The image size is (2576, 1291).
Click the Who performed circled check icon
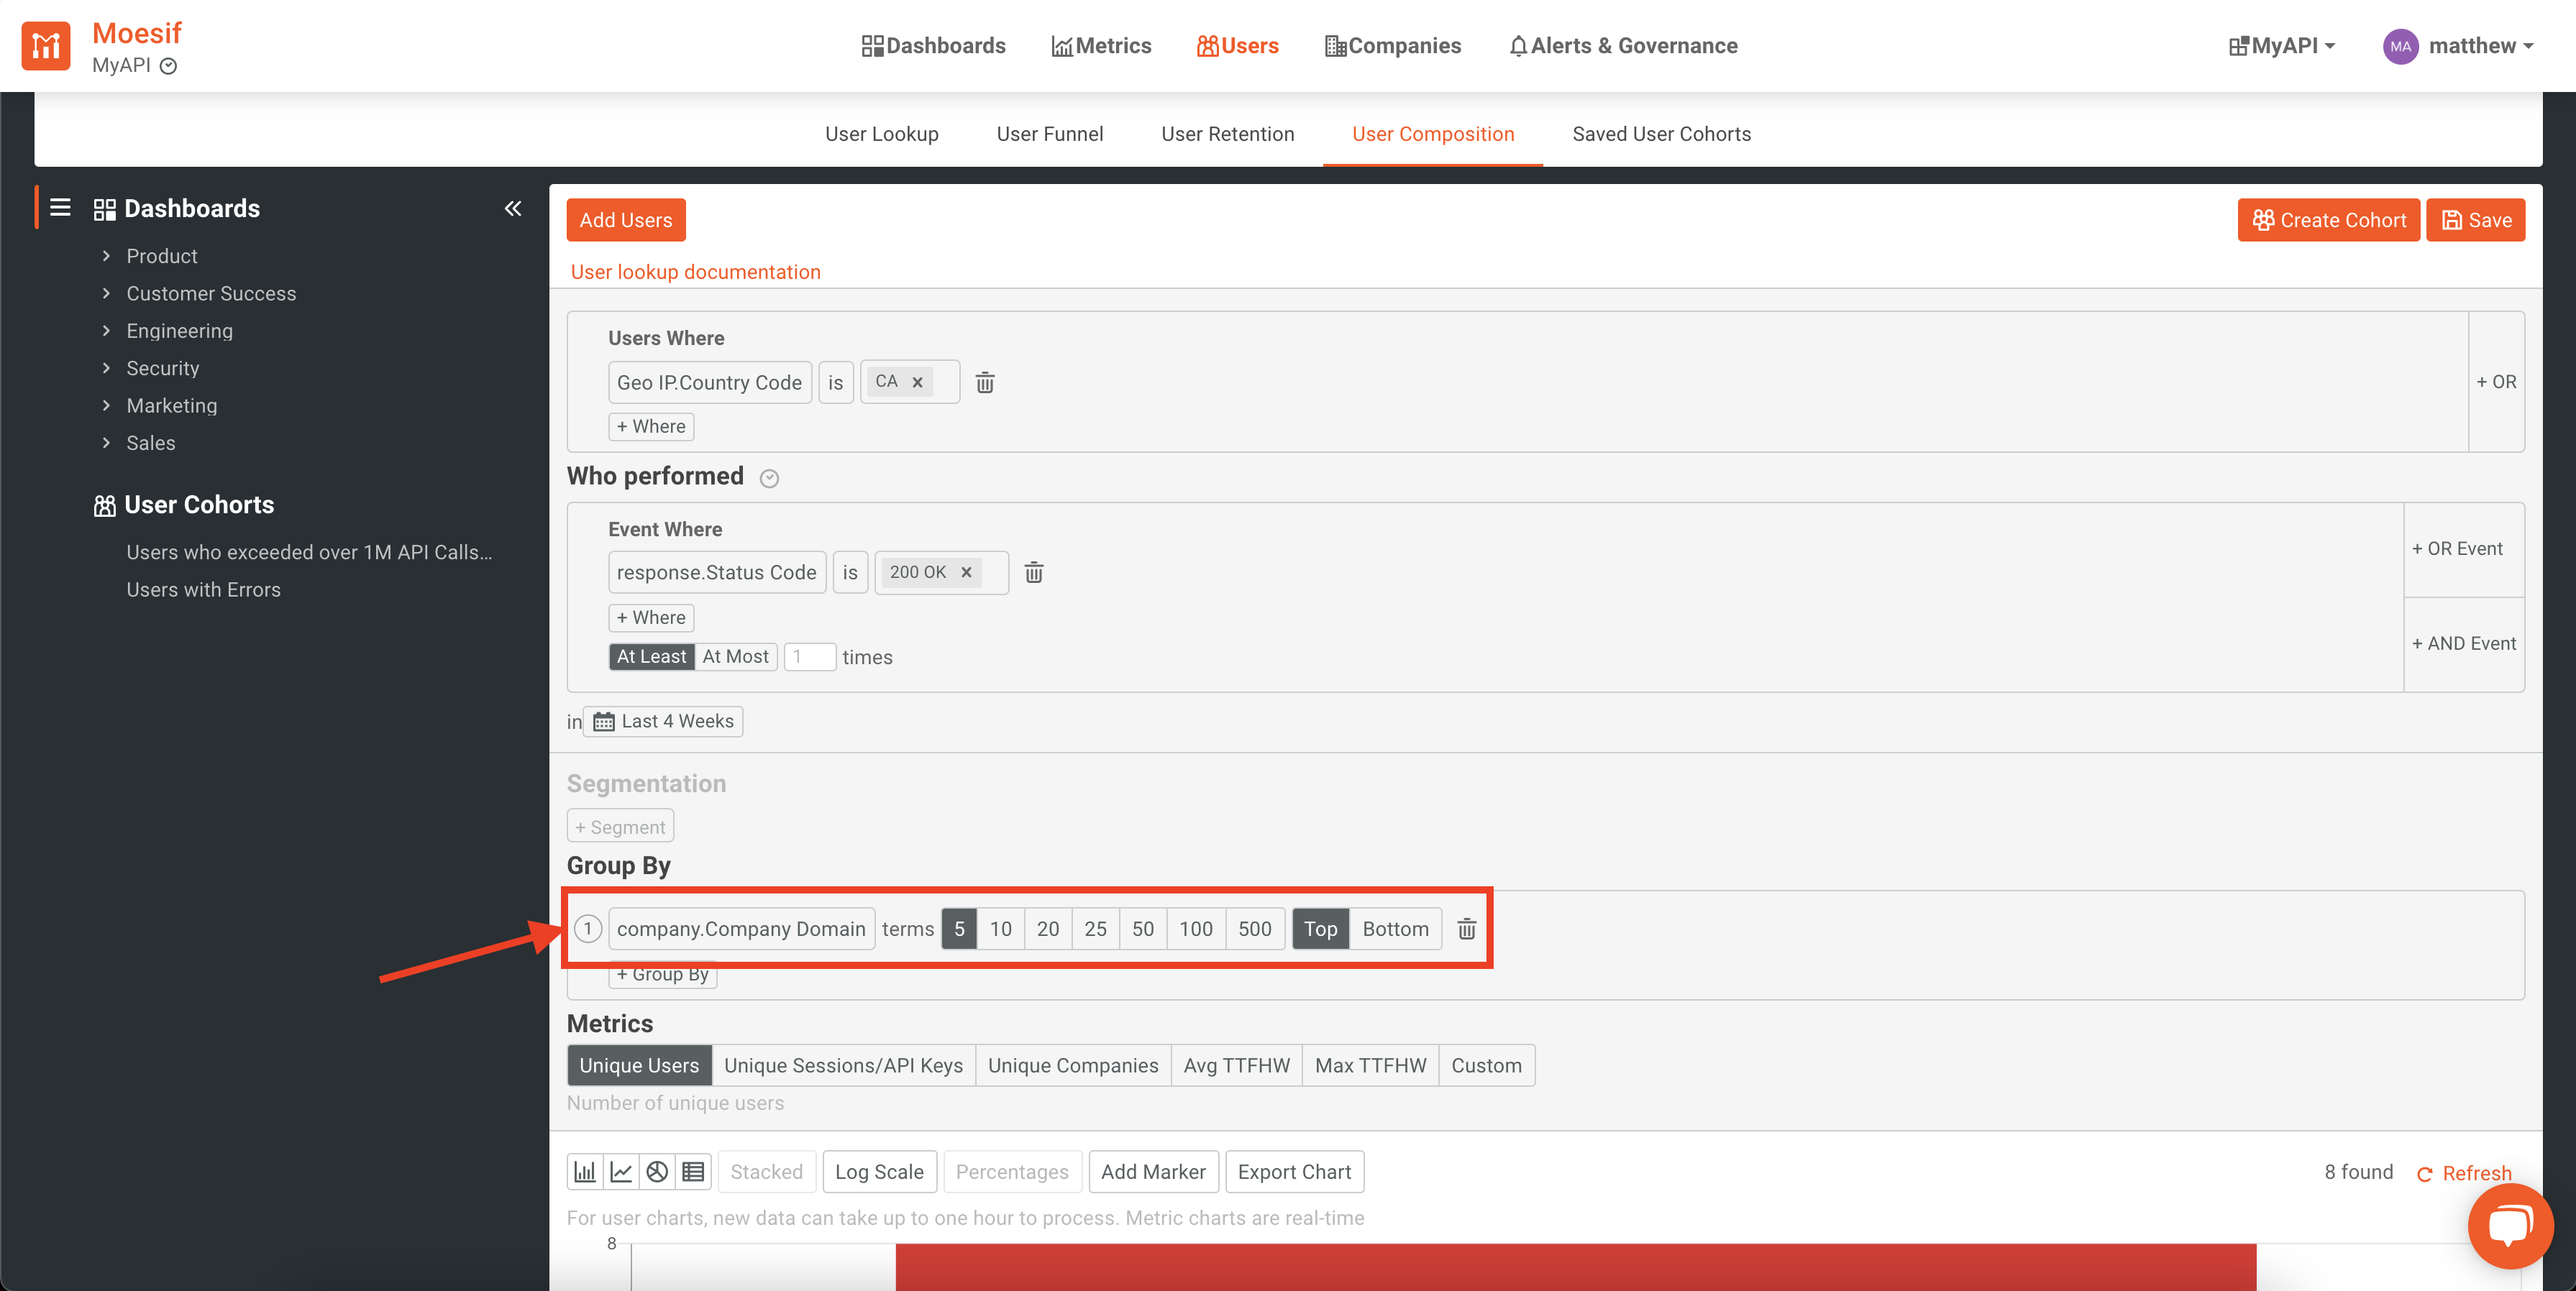[x=769, y=479]
